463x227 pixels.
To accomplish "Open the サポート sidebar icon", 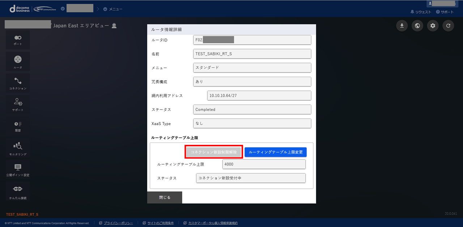I will (x=18, y=105).
